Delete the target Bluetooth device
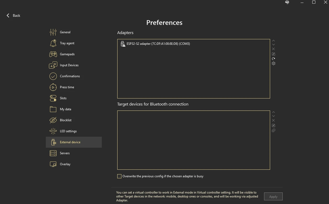This screenshot has width=329, height=204. point(274,120)
